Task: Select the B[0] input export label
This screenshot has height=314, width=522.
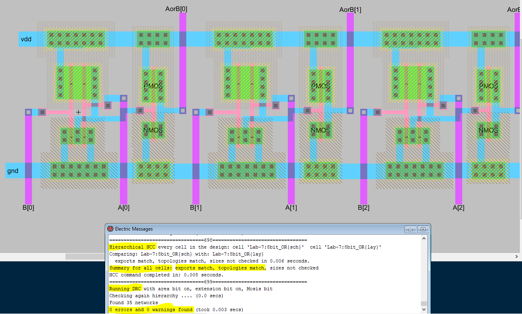Action: (x=28, y=207)
